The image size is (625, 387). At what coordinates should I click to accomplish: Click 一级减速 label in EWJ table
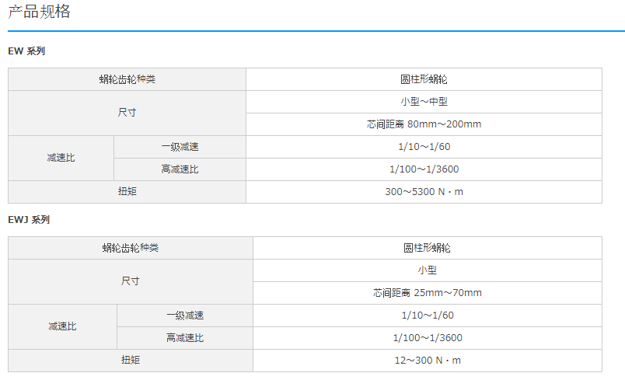point(184,316)
